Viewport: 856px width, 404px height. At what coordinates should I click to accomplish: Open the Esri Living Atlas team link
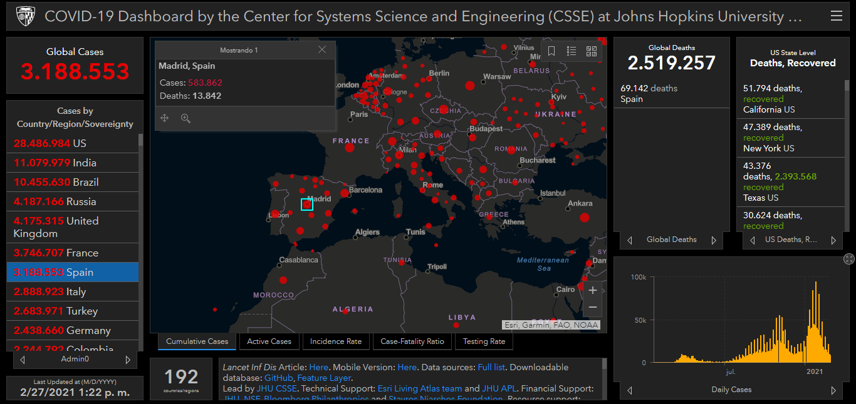[420, 388]
